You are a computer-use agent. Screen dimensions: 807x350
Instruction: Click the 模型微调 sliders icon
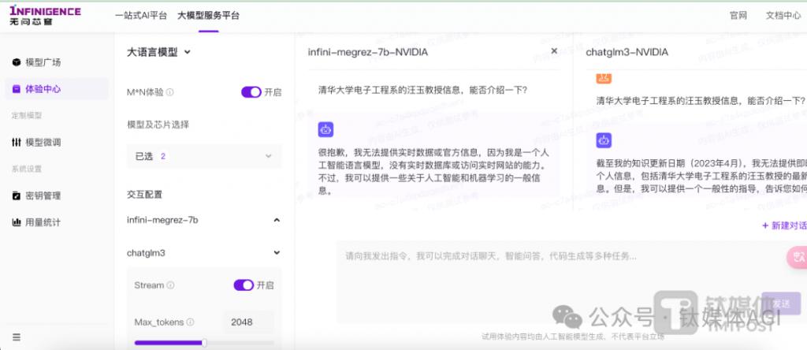pyautogui.click(x=17, y=142)
